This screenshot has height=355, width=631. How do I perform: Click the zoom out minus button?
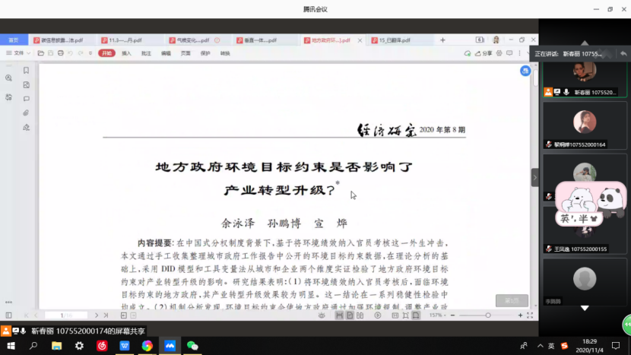453,315
